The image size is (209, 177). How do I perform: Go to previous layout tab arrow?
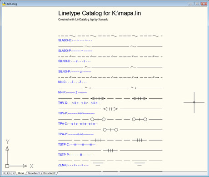coord(7,173)
